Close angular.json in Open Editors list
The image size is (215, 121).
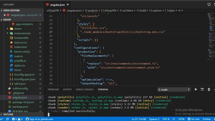pos(4,15)
